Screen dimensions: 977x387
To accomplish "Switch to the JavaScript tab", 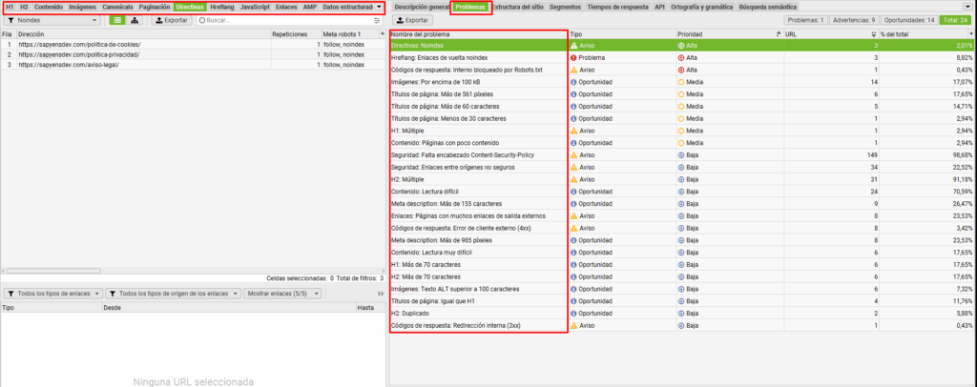I will [x=255, y=7].
